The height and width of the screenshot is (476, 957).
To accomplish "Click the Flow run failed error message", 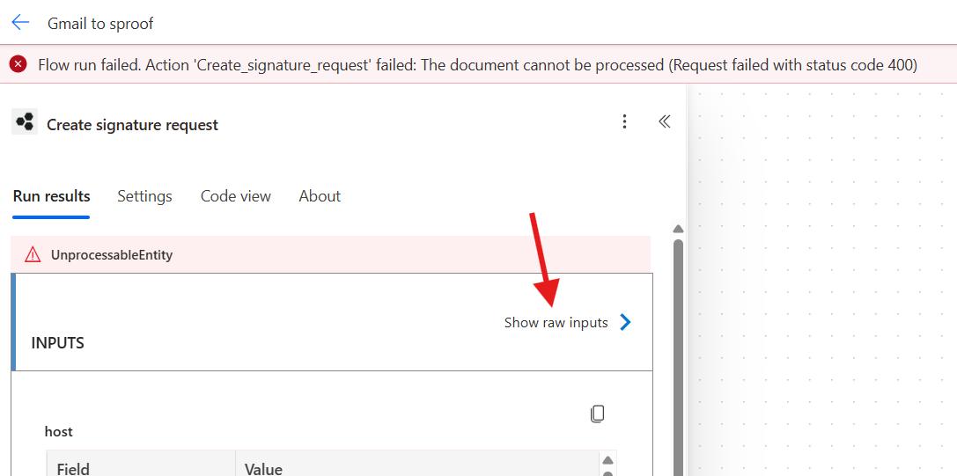I will point(478,65).
